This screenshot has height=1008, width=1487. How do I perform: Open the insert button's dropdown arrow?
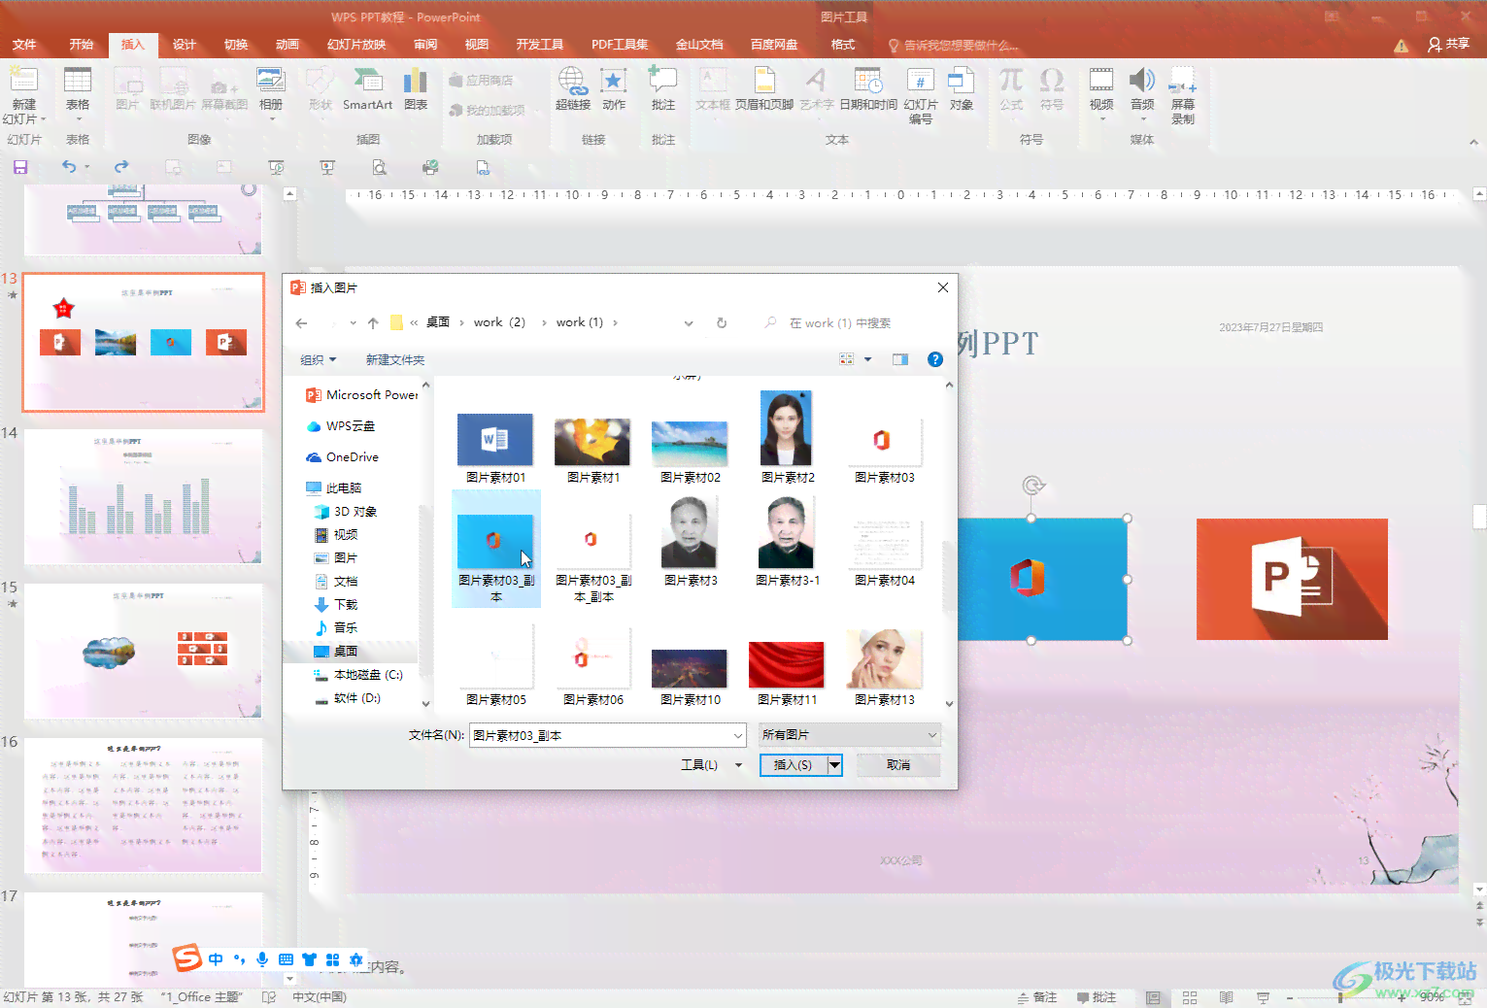pyautogui.click(x=834, y=765)
